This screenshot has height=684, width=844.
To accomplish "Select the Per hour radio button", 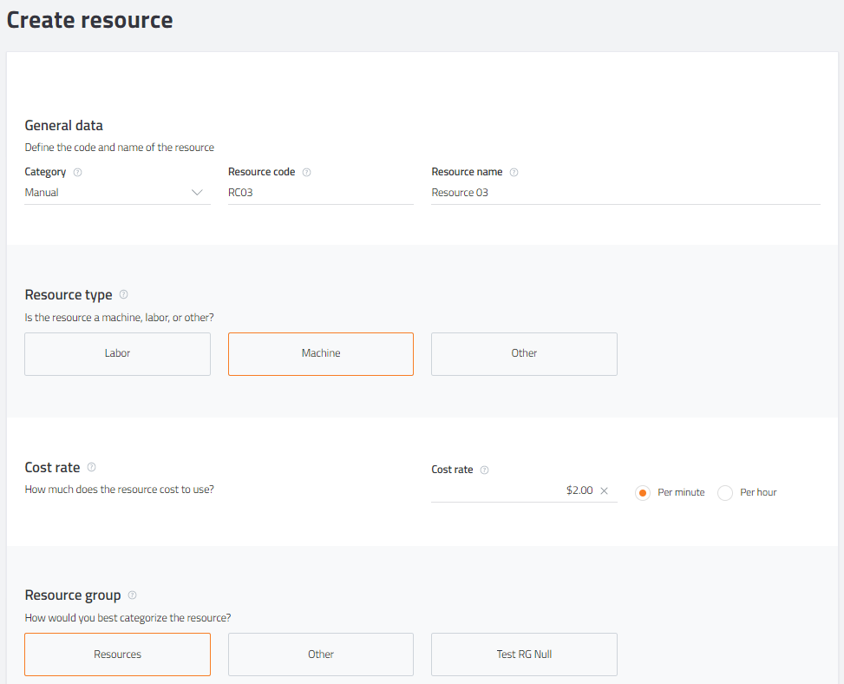I will click(x=725, y=493).
